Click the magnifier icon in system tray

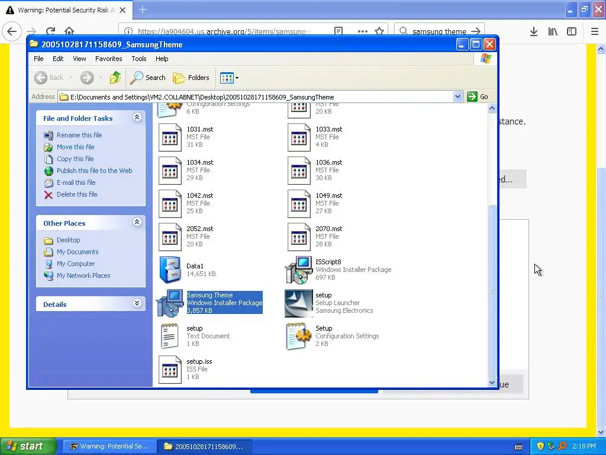coord(563,446)
